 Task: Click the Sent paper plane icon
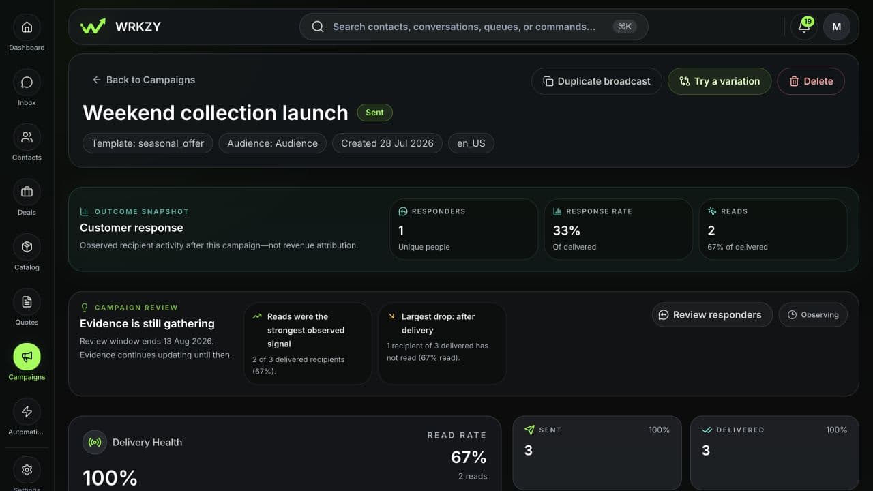tap(529, 430)
